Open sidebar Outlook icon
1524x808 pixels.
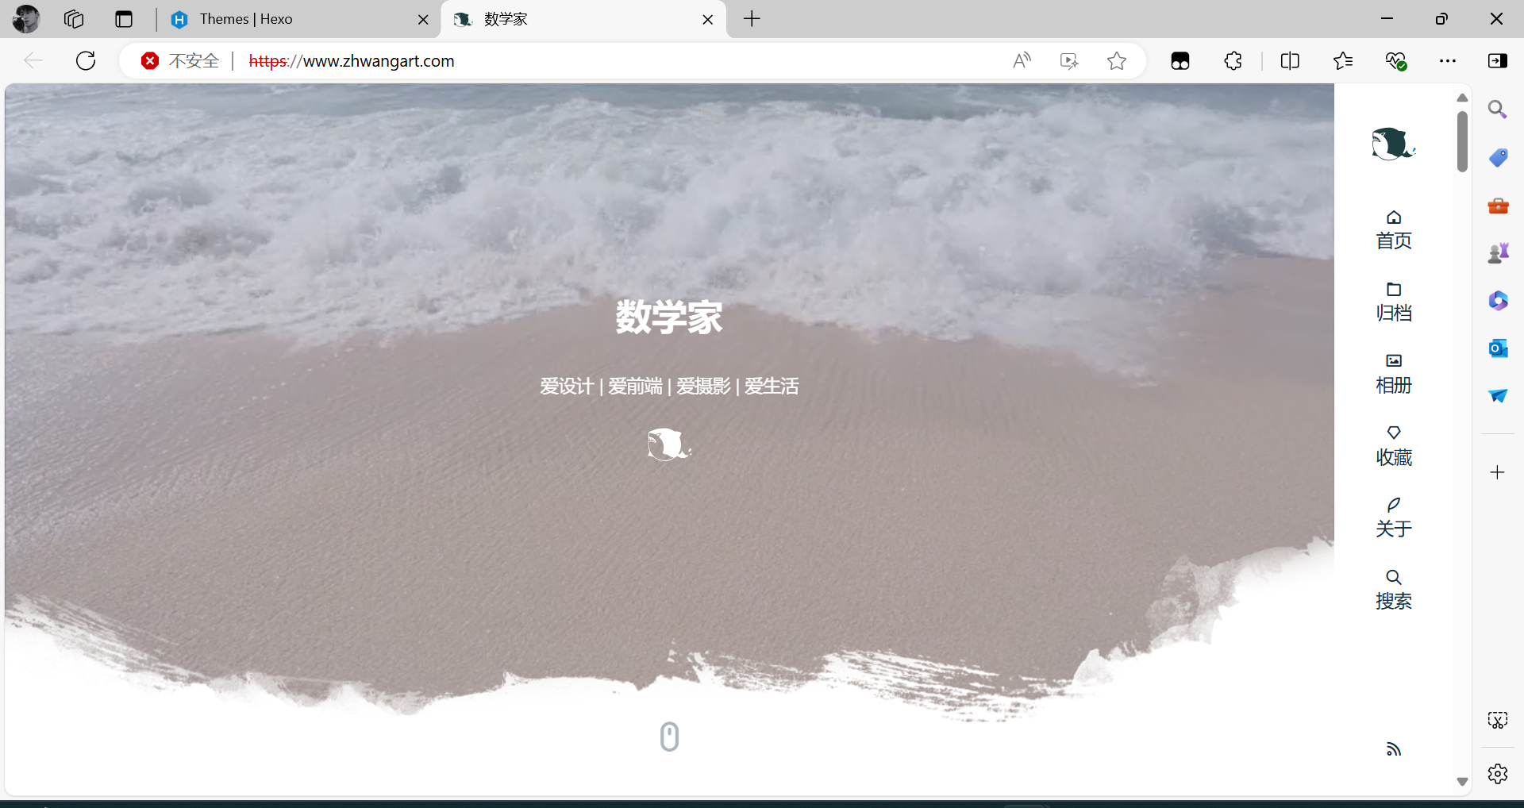1498,348
